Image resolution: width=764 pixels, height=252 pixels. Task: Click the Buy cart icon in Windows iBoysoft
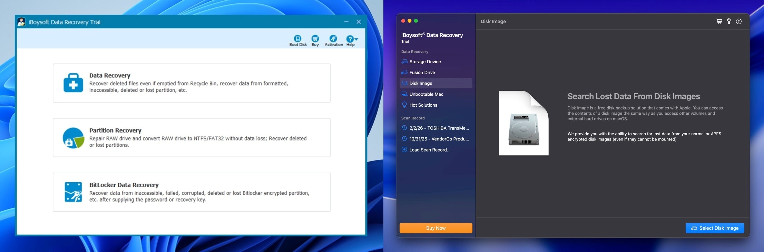315,40
